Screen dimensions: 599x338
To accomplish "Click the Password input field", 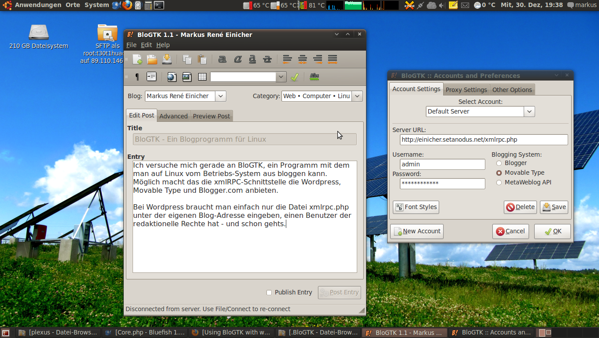I will point(443,184).
